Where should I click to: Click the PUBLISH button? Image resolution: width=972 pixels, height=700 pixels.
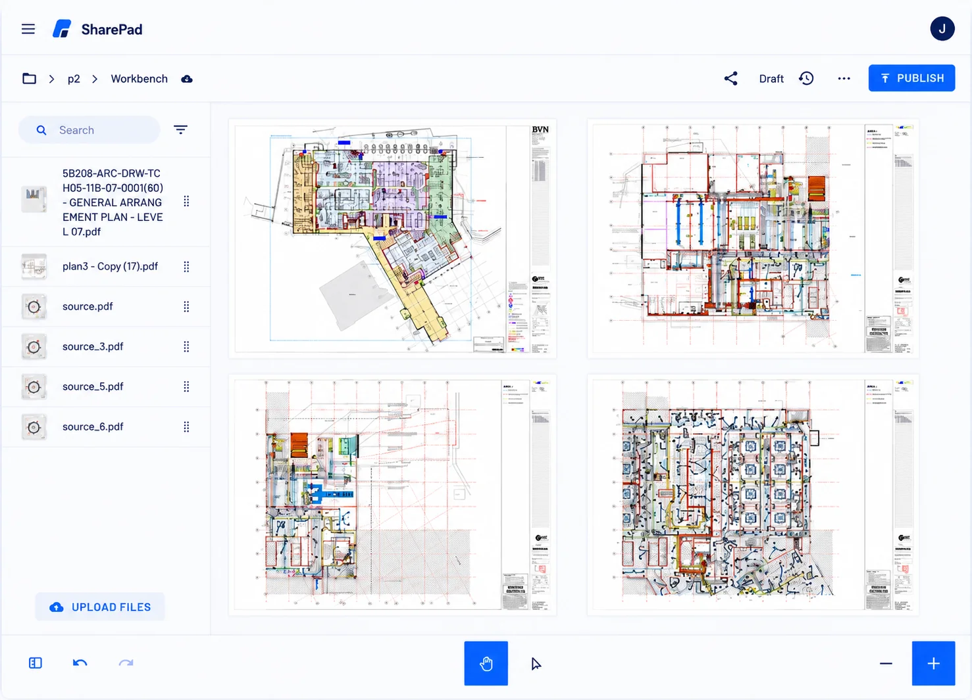click(x=911, y=78)
